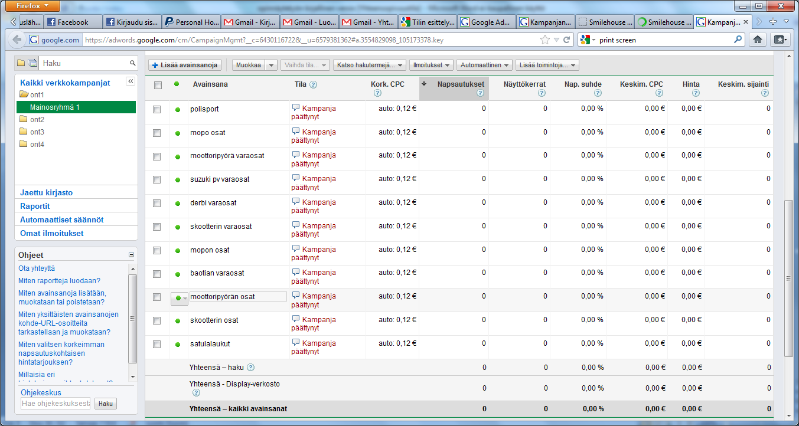Click the Ota yhteyttä help link
The height and width of the screenshot is (426, 799).
coord(36,268)
